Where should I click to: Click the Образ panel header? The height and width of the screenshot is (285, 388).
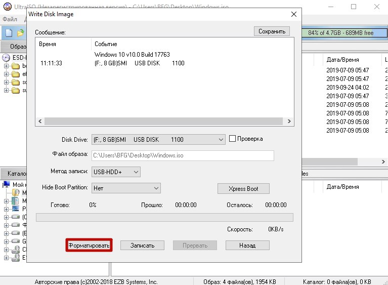[14, 46]
